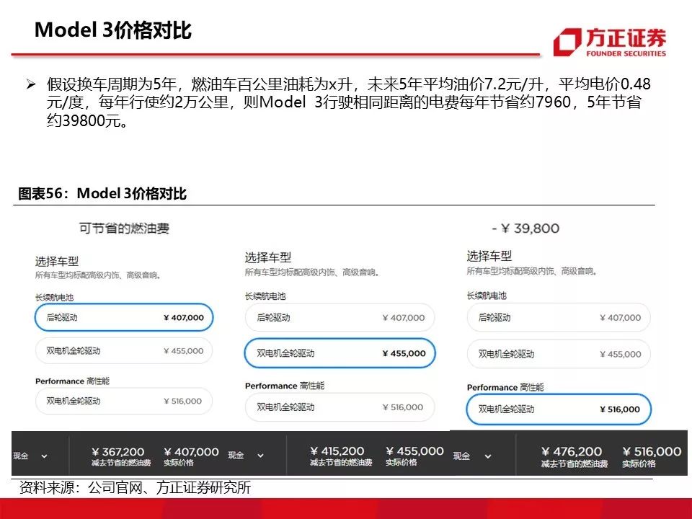This screenshot has width=692, height=519.
Task: Click the ¥367,200 减去节省的燃油费 price
Action: pos(121,457)
